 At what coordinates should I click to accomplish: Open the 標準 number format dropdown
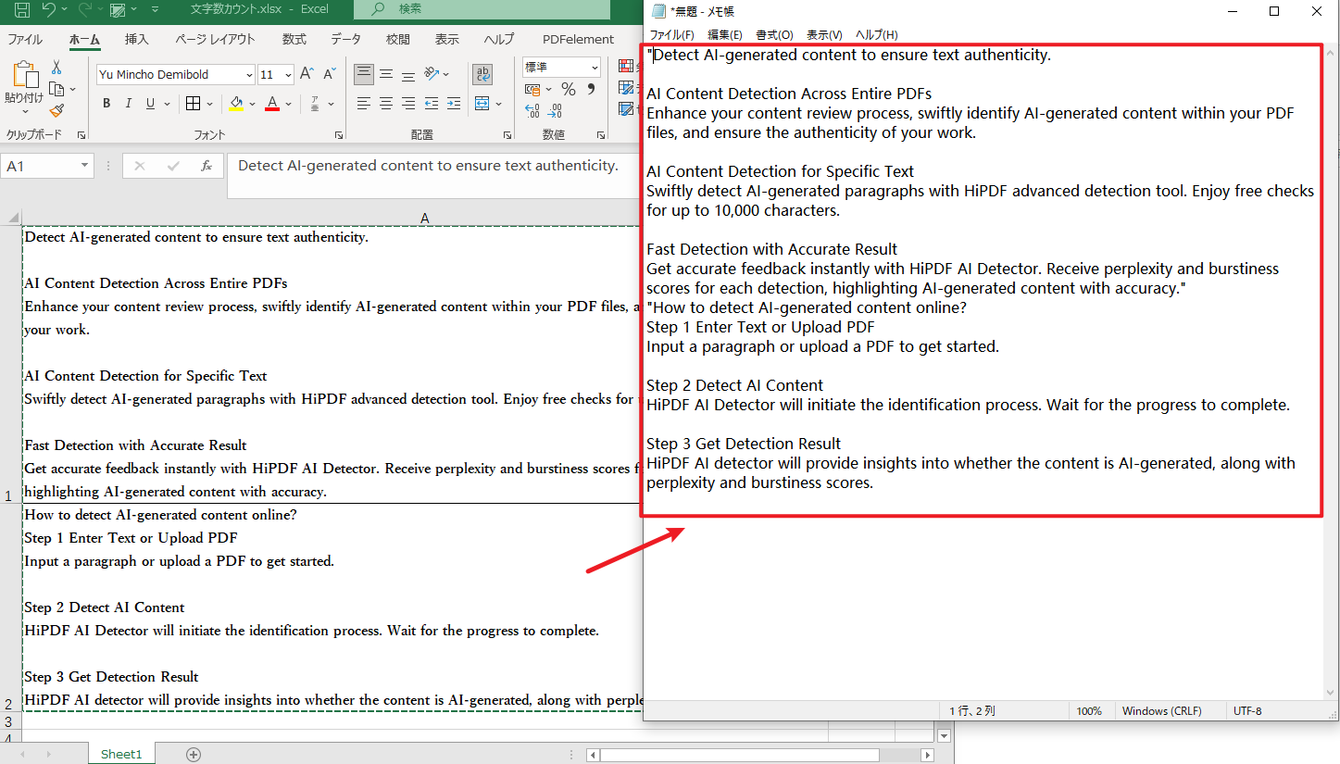pos(594,68)
